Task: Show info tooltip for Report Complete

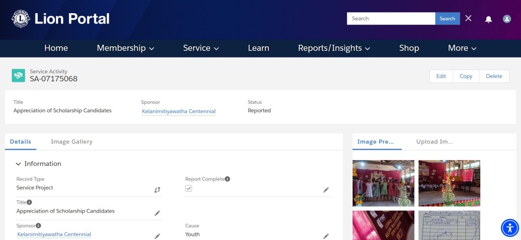Action: 227,179
